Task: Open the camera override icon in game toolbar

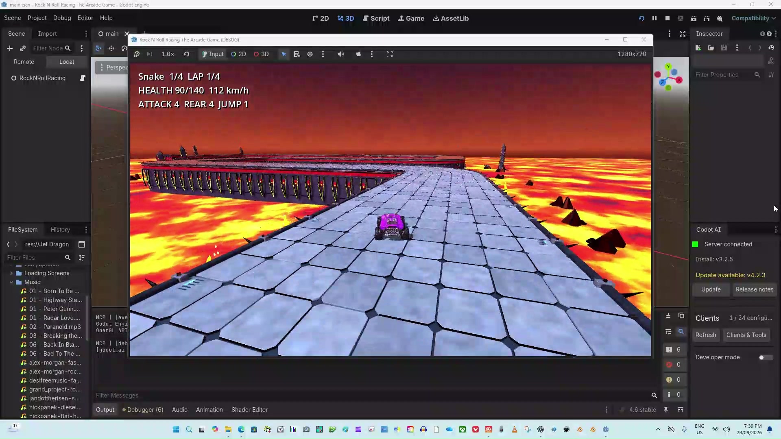Action: pos(358,54)
